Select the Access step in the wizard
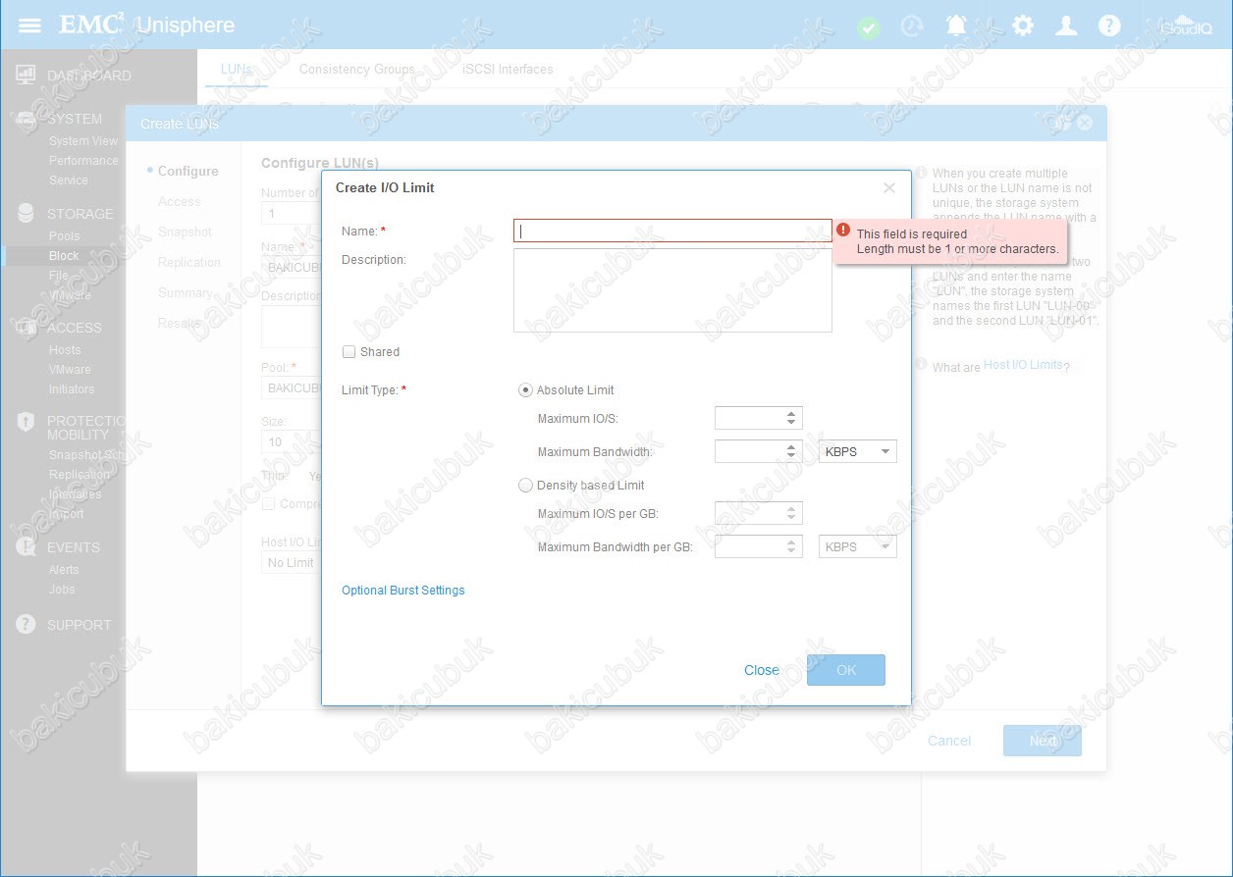This screenshot has width=1233, height=877. pyautogui.click(x=180, y=202)
